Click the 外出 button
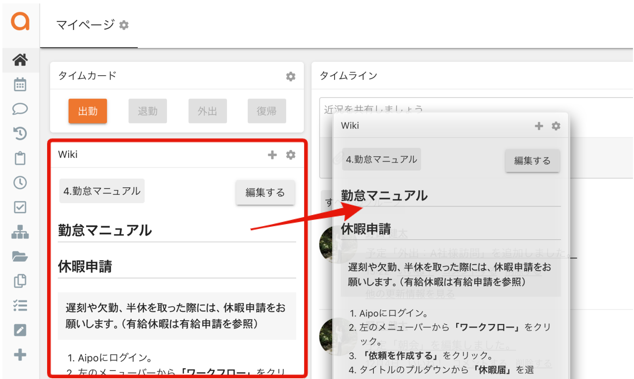 click(208, 111)
